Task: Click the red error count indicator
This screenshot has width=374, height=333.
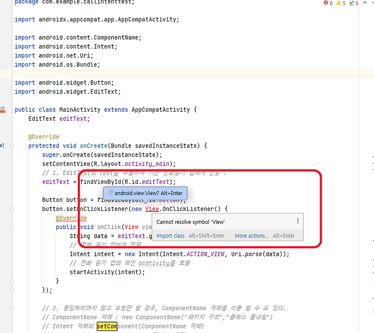Action: (x=328, y=3)
